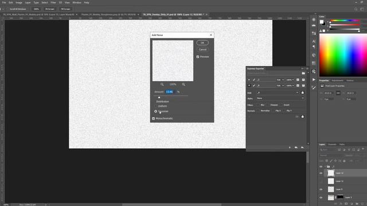
Task: Open the Brush settings icon in the side strip
Action: 314,88
